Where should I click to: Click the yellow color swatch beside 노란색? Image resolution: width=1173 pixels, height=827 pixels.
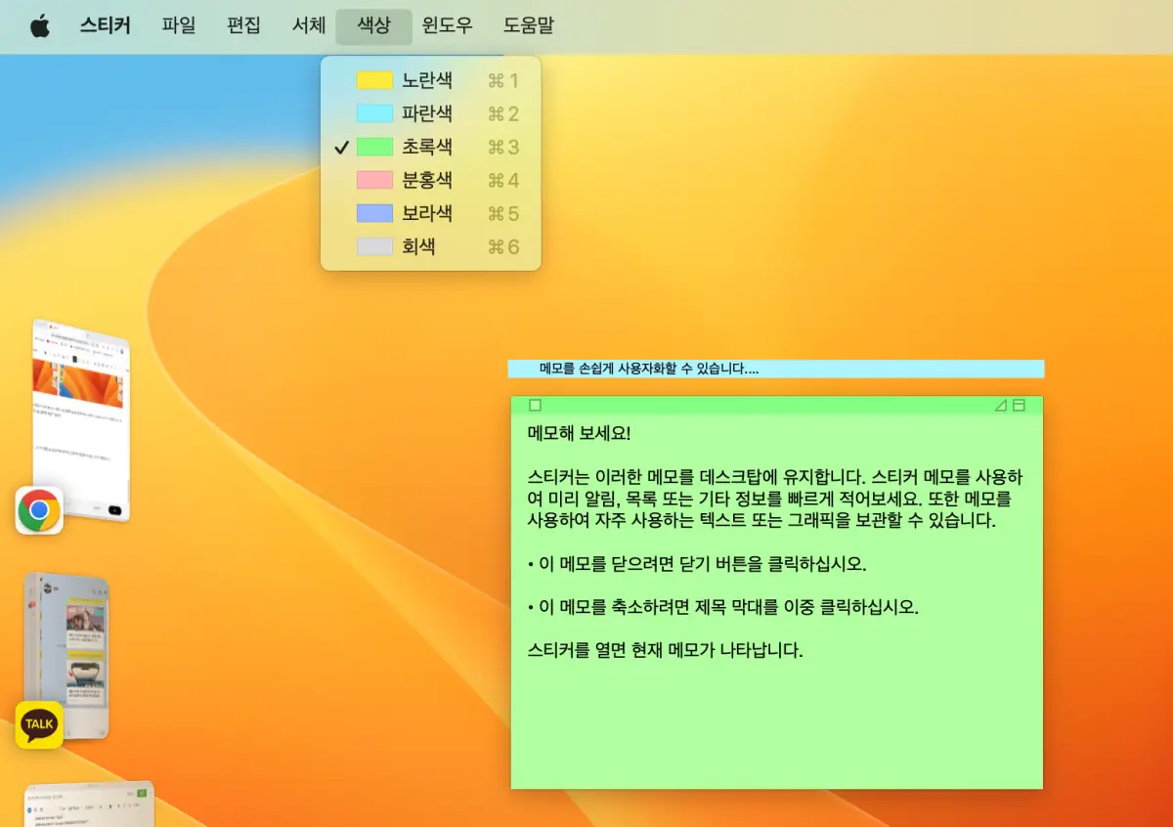click(x=376, y=80)
